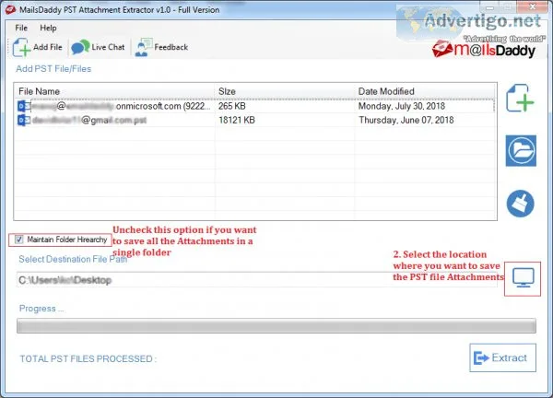Select the gmail.com.pst file row
The image size is (553, 398).
(255, 120)
